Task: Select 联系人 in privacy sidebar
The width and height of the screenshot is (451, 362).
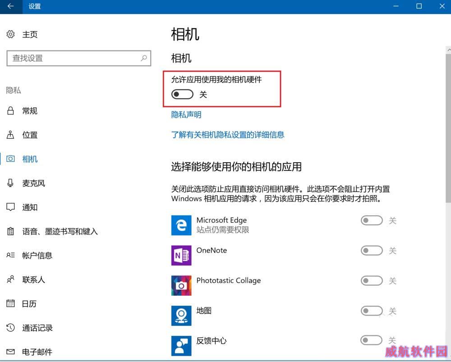Action: [34, 280]
